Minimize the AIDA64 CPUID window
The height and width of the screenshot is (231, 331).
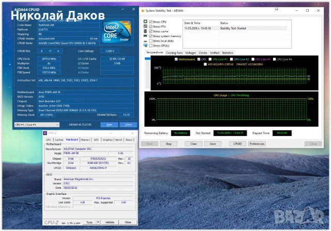pos(123,9)
